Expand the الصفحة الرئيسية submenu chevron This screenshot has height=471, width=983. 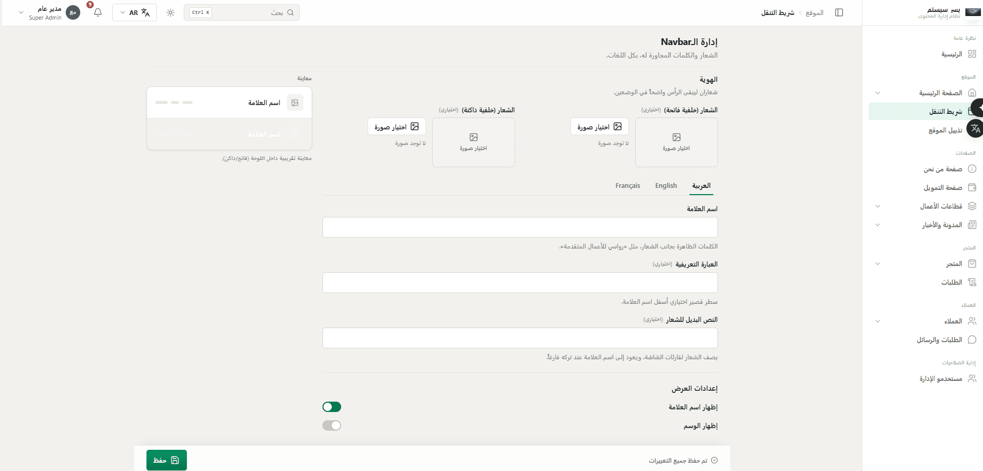(x=877, y=93)
